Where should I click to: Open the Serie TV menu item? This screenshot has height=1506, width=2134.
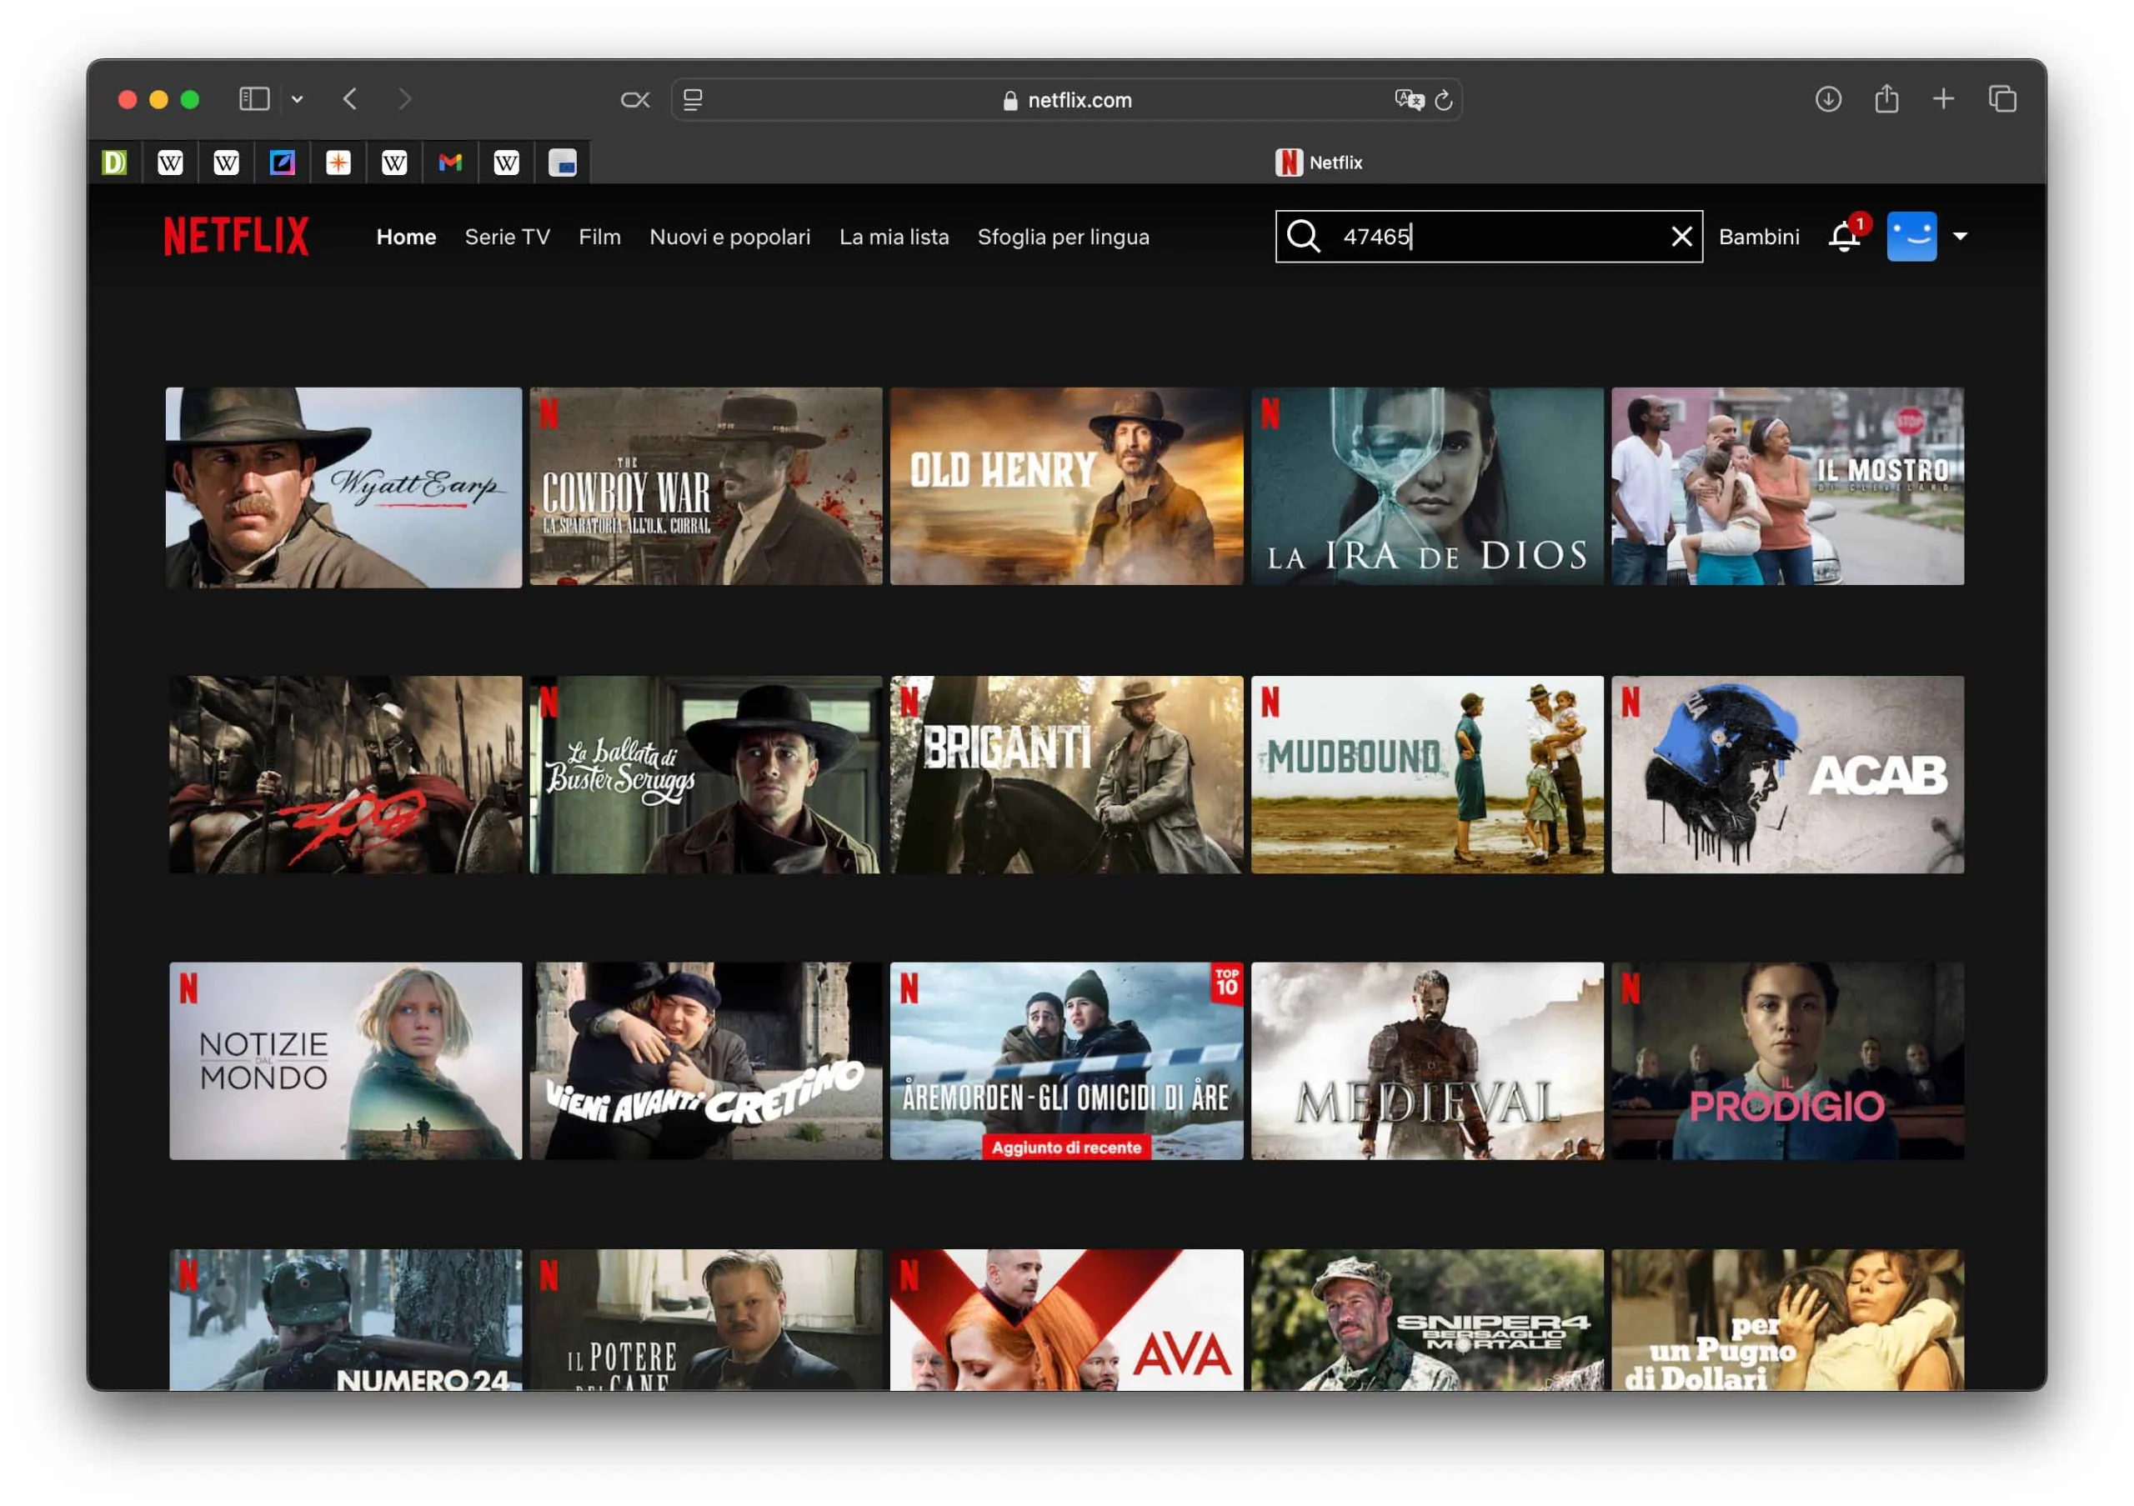[507, 237]
